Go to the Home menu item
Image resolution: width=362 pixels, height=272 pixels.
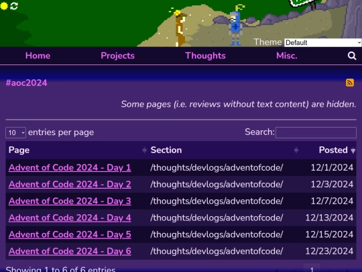pos(38,56)
